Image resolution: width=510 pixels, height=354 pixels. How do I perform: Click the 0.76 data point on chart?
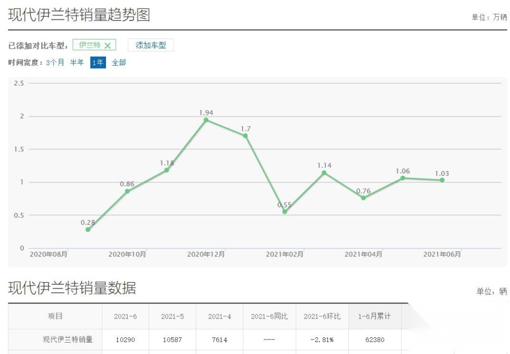pyautogui.click(x=363, y=198)
